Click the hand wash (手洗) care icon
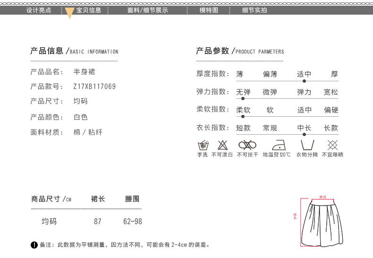Viewport: 373px width, 258px height. click(202, 145)
